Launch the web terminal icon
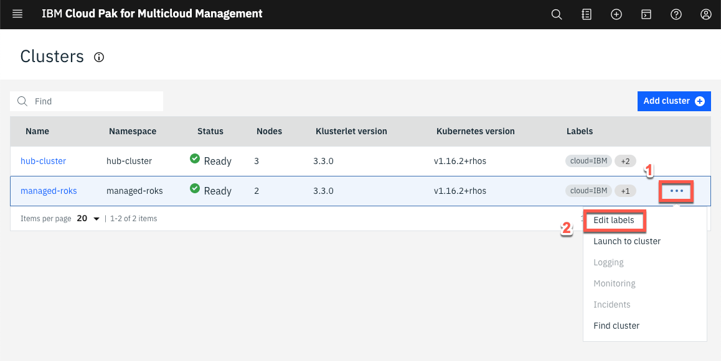The width and height of the screenshot is (721, 361). point(646,14)
